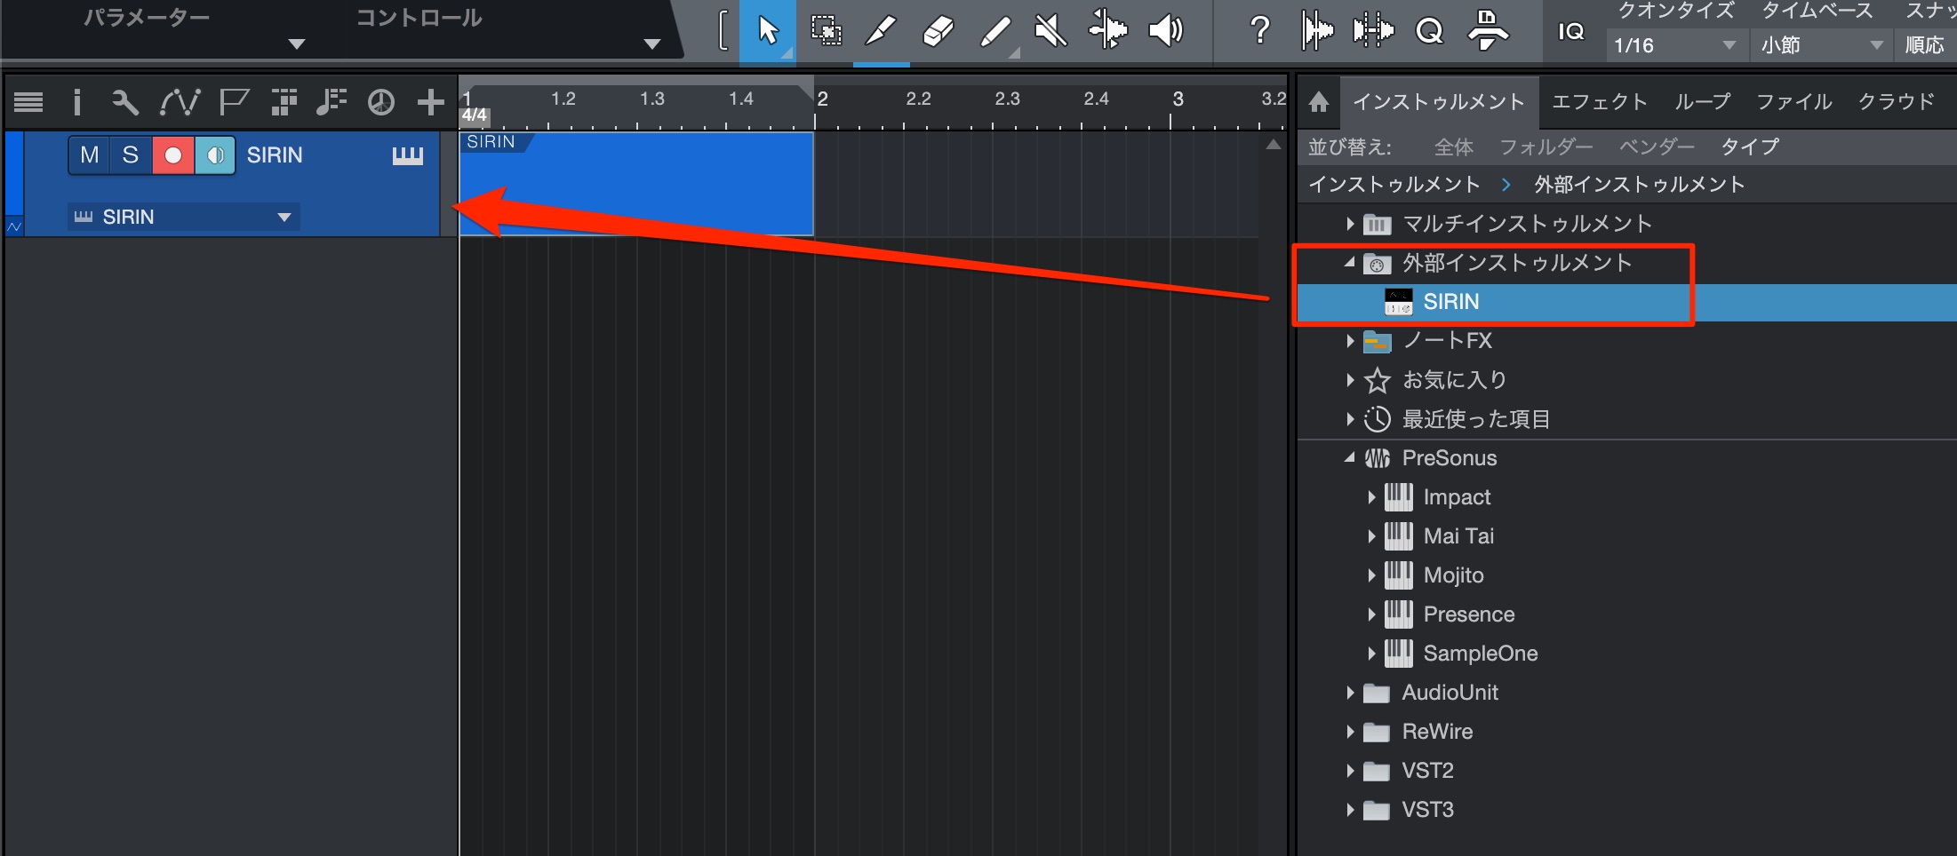
Task: Open the arranger track icon
Action: click(x=284, y=102)
